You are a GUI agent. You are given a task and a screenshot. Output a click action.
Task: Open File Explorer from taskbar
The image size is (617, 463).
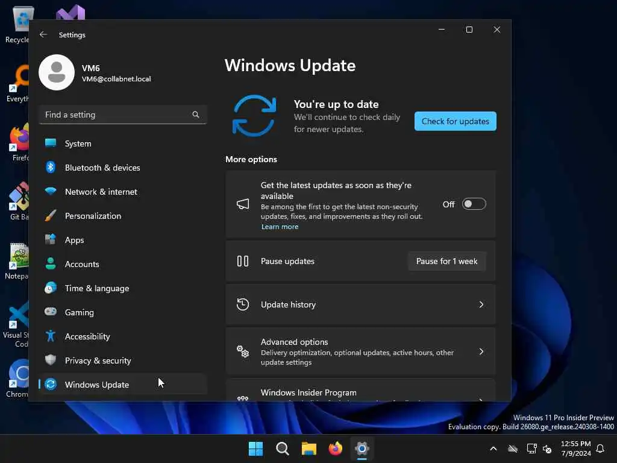(x=309, y=449)
